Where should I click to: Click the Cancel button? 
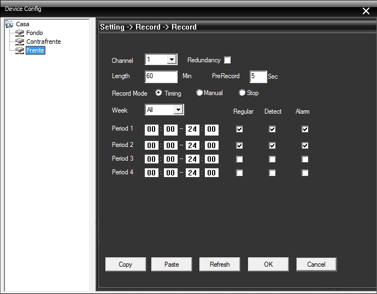tap(316, 264)
